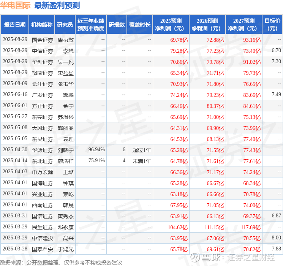This screenshot has width=283, height=266.
Task: Click researcher name 邓永康
Action: [65, 227]
